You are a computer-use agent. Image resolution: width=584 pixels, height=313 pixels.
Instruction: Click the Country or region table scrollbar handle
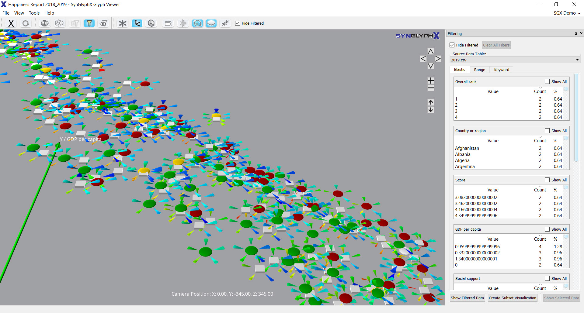(566, 138)
